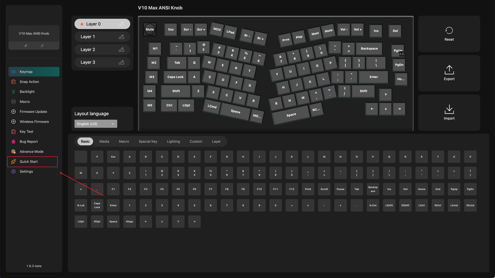Click the Export icon button

click(x=449, y=73)
